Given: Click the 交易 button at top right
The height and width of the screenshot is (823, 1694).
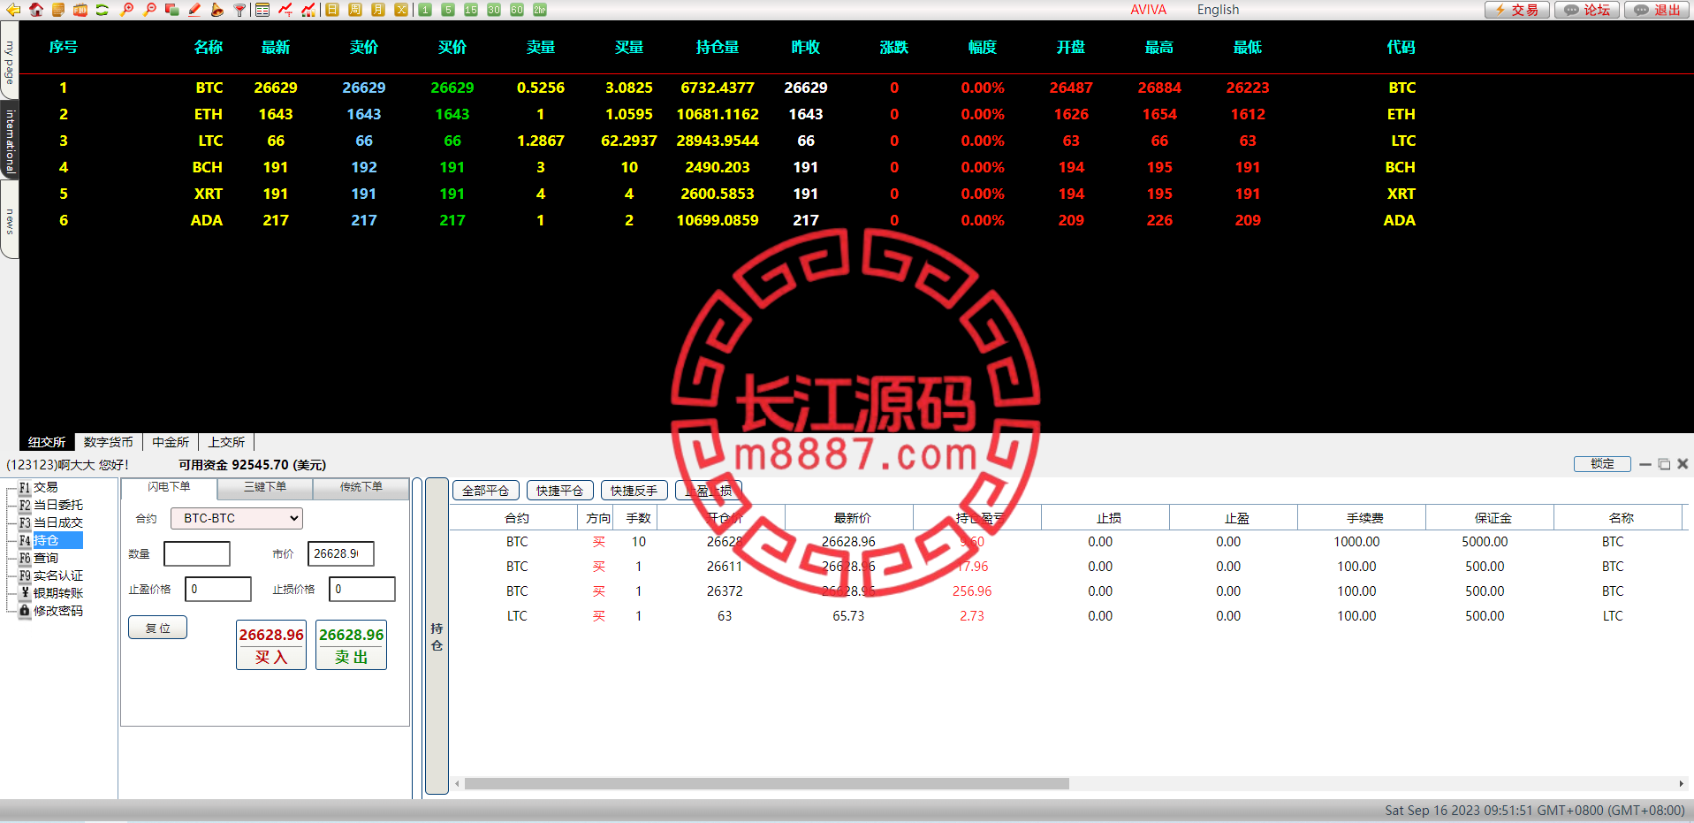Looking at the screenshot, I should pyautogui.click(x=1517, y=10).
